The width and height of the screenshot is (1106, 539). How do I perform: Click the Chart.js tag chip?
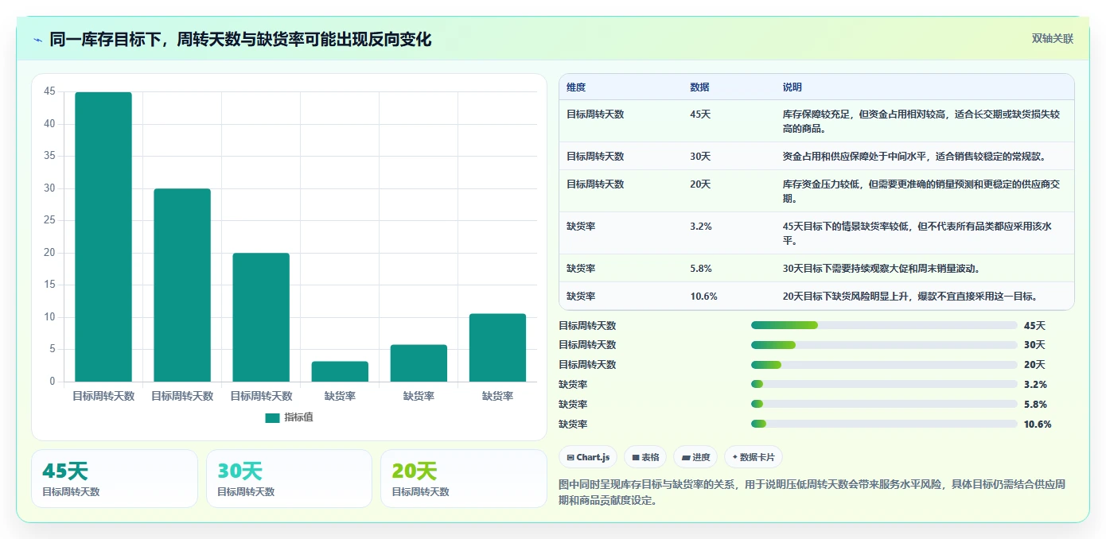tap(588, 457)
